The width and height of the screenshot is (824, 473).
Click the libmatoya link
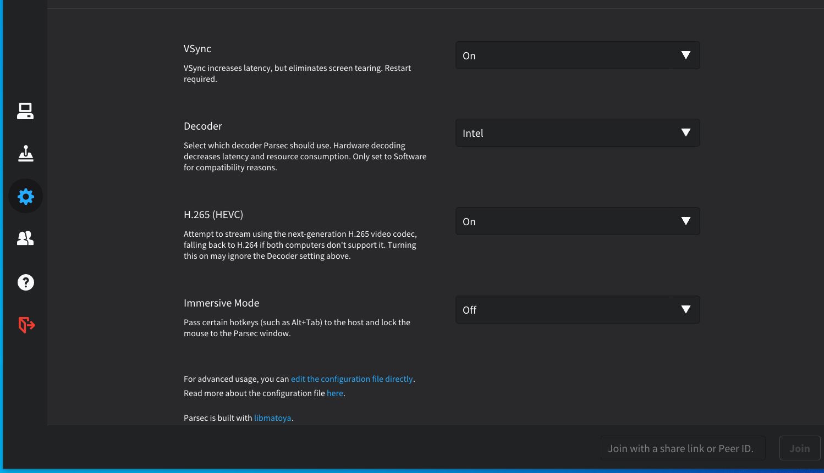[x=272, y=418]
